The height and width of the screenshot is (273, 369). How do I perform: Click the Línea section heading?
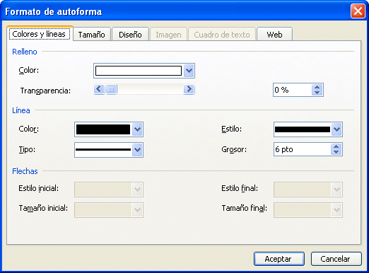click(21, 110)
